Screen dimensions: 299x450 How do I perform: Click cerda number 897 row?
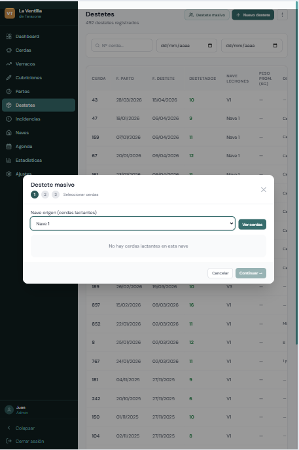coord(187,305)
